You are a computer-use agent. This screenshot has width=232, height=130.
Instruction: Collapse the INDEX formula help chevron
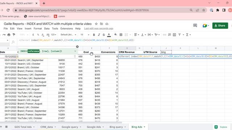[75, 51]
